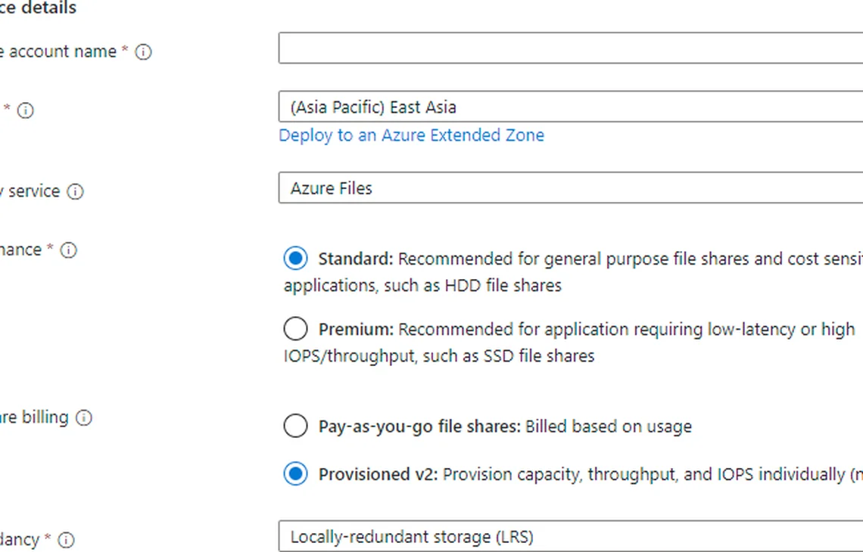Click the info icon next to 'service'
The height and width of the screenshot is (552, 863).
click(75, 191)
